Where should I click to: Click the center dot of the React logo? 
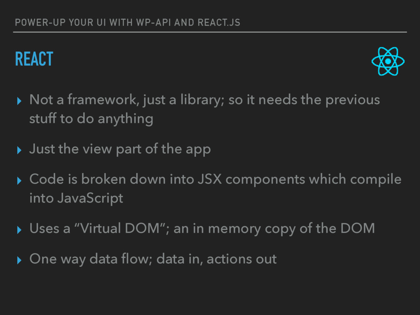click(388, 62)
